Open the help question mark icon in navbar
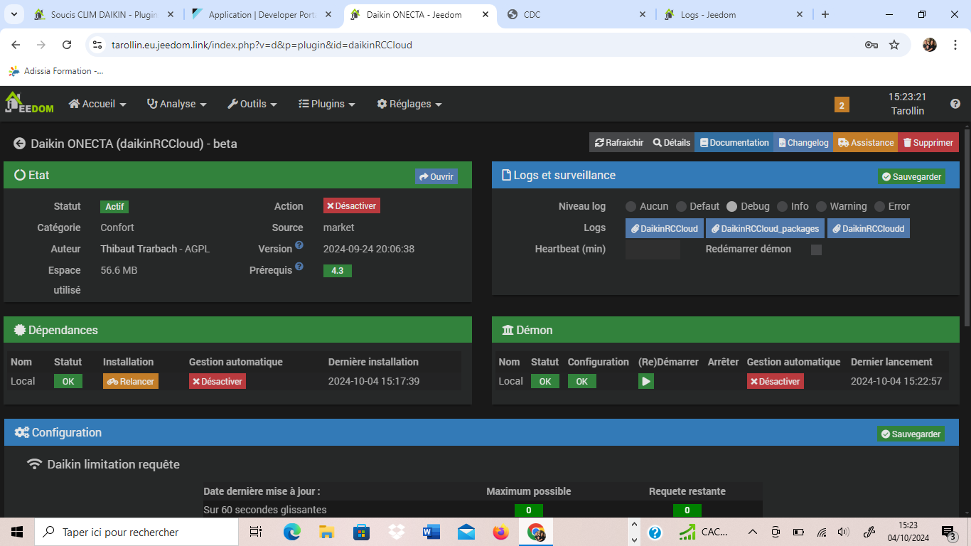The width and height of the screenshot is (971, 546). point(955,104)
